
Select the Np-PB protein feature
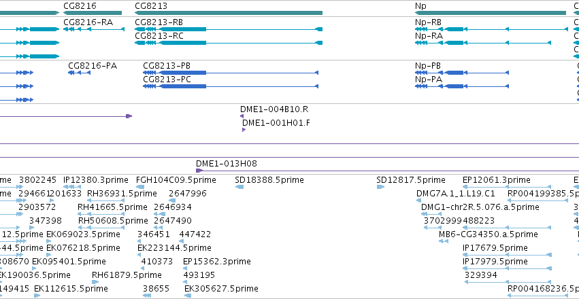[462, 73]
